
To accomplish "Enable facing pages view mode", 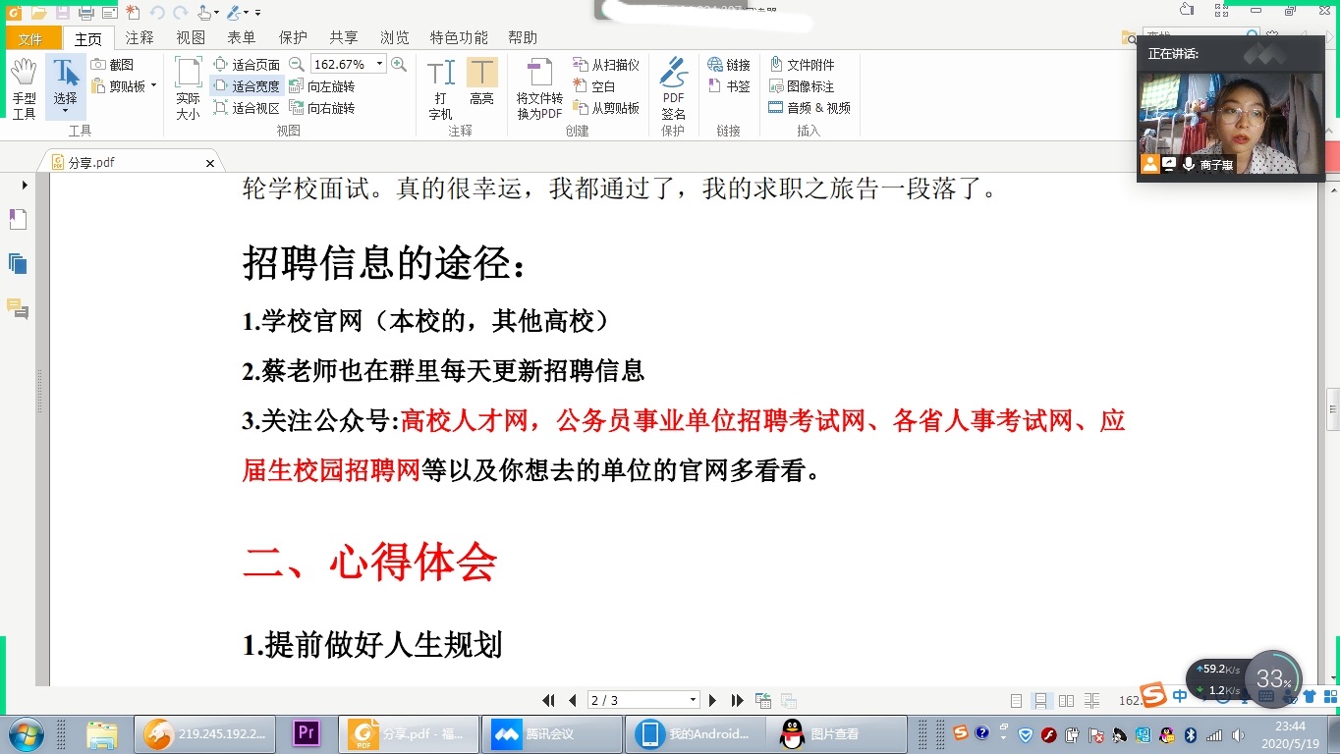I will pyautogui.click(x=1066, y=699).
